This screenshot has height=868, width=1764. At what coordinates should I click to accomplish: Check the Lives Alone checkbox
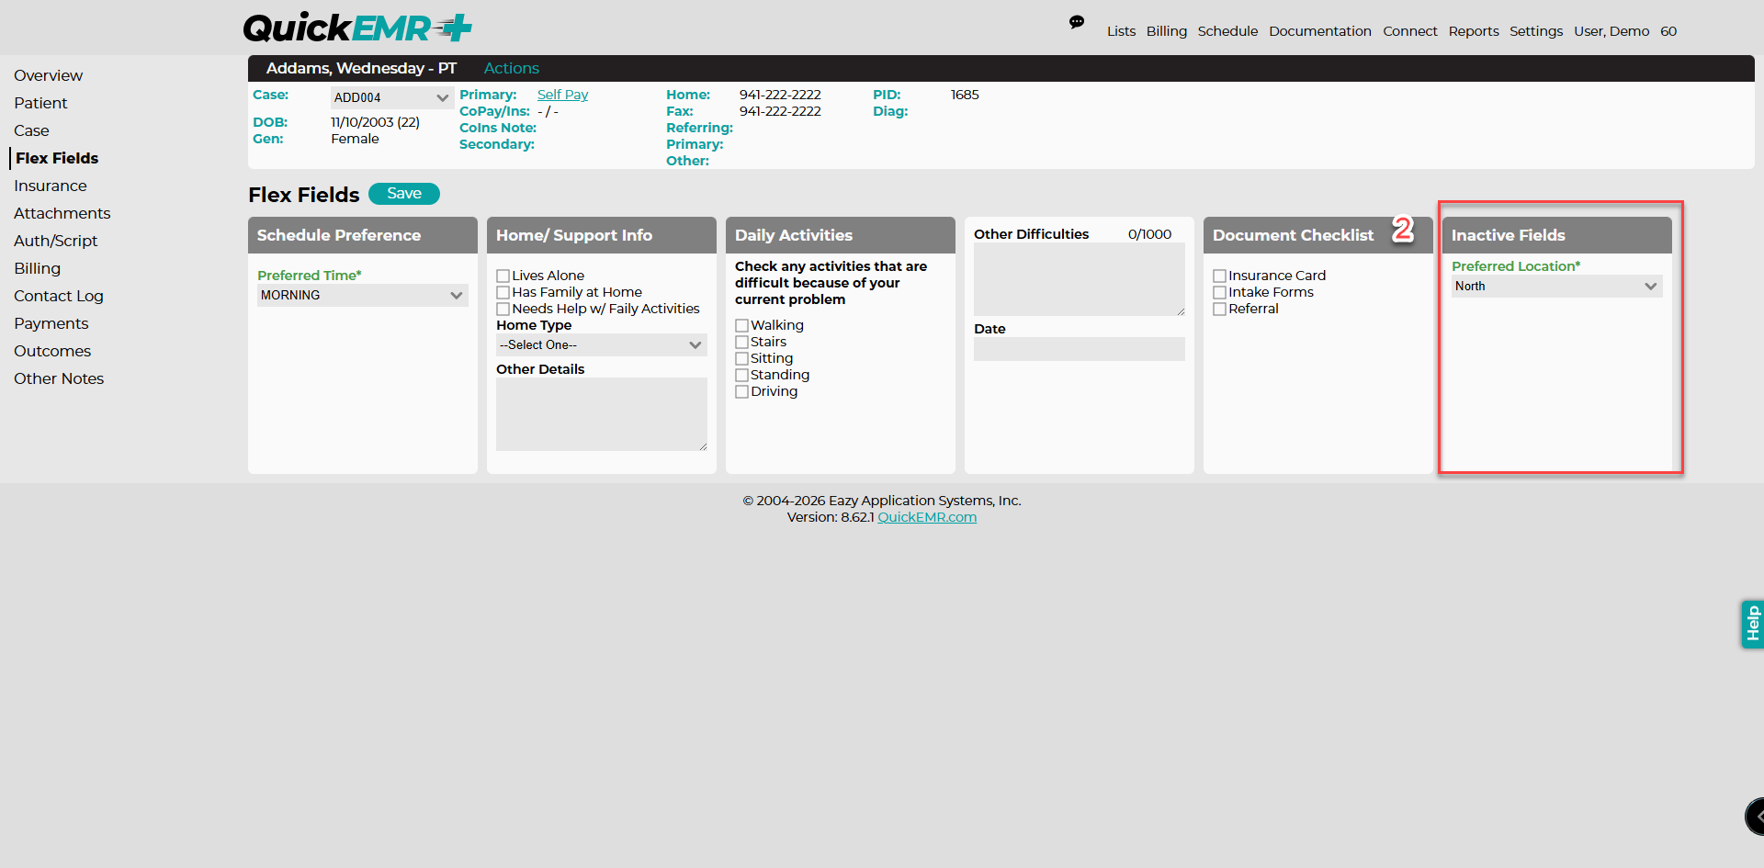coord(503,276)
